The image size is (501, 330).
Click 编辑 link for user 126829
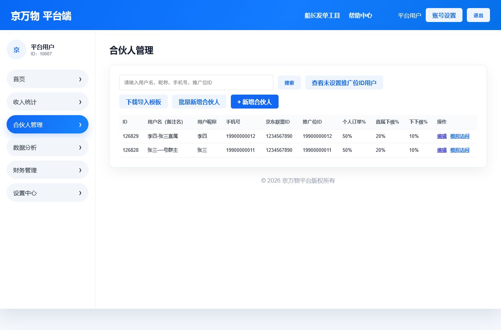pos(442,136)
